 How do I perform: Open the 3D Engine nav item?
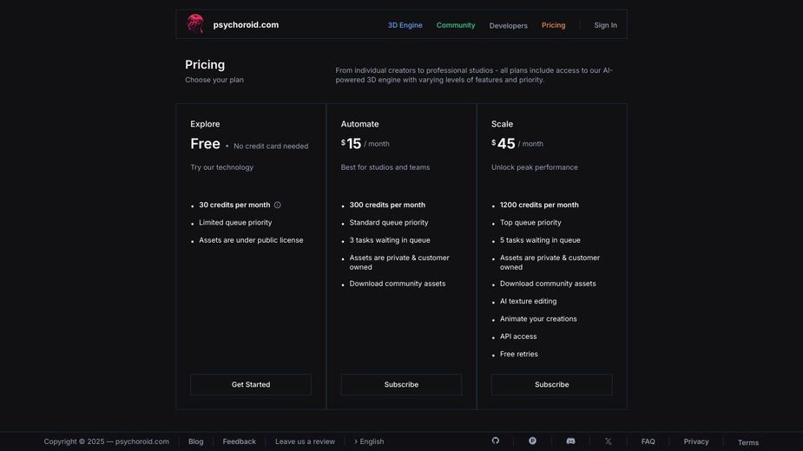405,25
